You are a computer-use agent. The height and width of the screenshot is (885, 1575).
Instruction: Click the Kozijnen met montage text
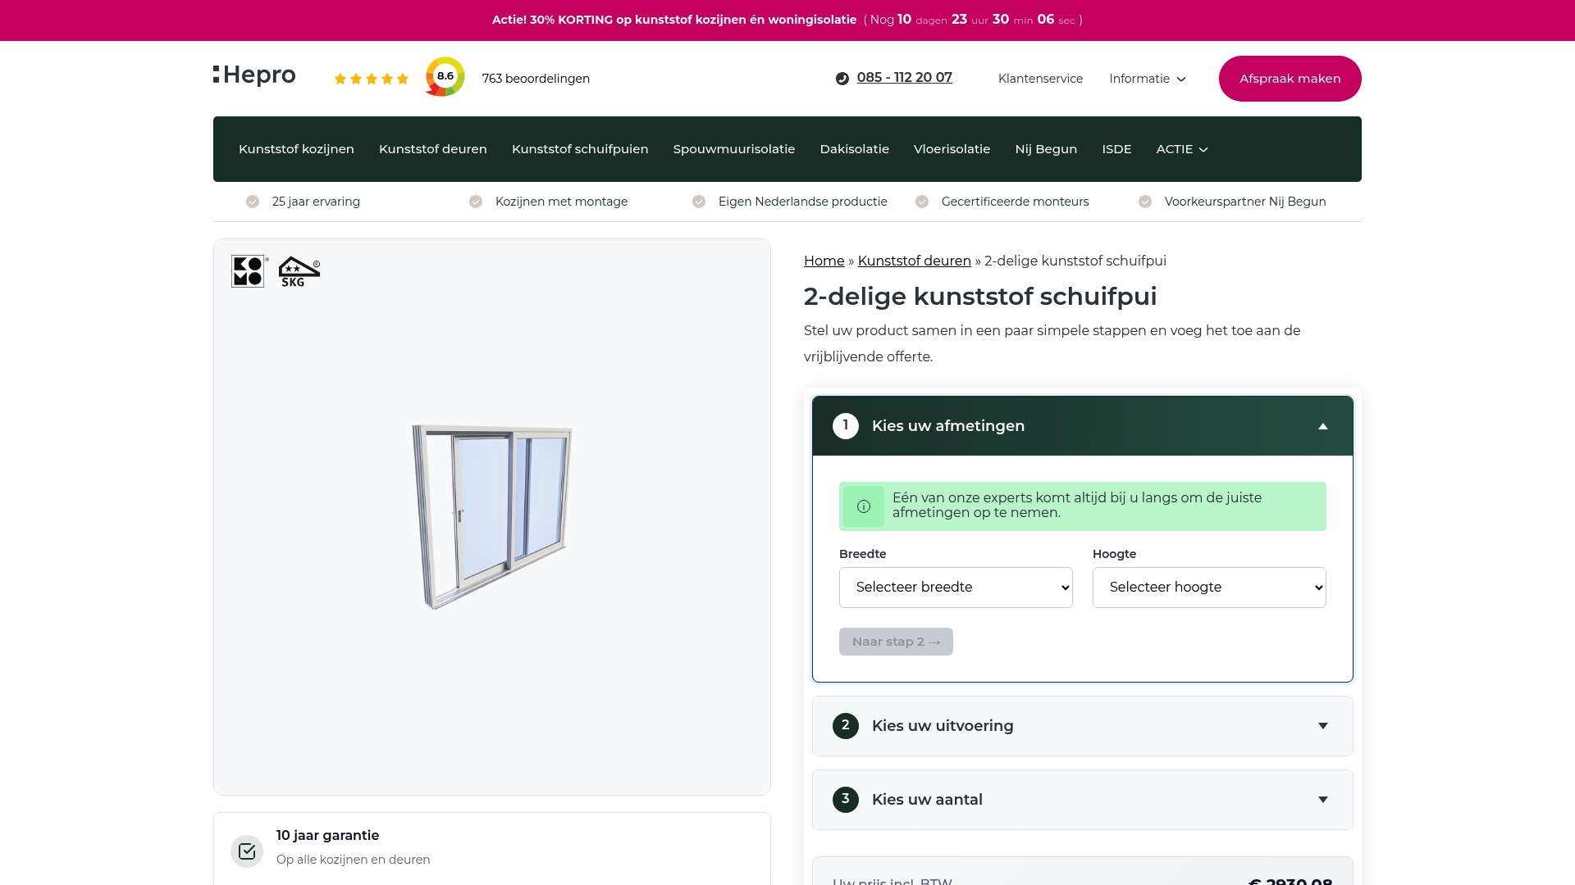click(x=561, y=202)
